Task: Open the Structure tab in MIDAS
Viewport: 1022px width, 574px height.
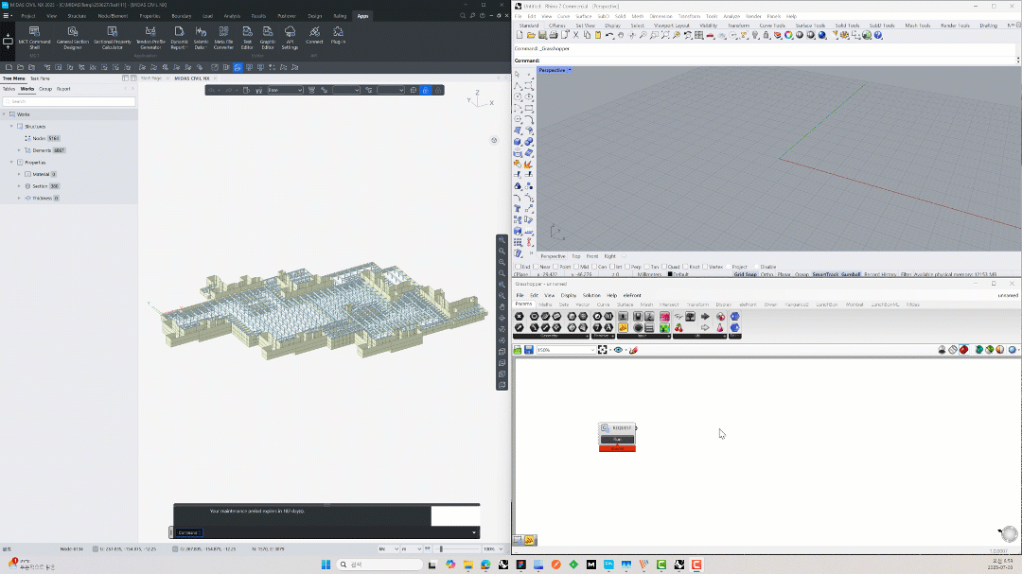Action: 77,16
